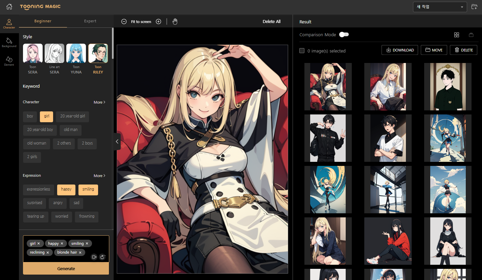
Task: Toggle the 'old woman' keyword
Action: coord(37,144)
